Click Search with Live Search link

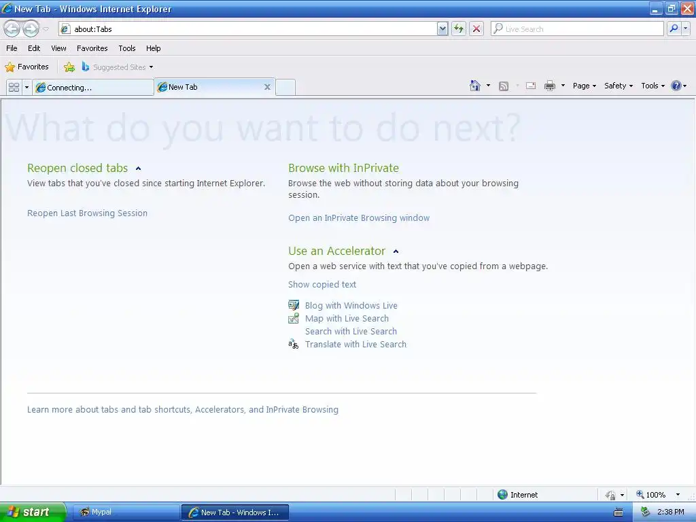[x=351, y=331]
